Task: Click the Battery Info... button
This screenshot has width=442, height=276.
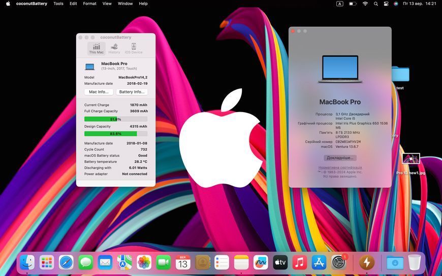Action: (132, 92)
